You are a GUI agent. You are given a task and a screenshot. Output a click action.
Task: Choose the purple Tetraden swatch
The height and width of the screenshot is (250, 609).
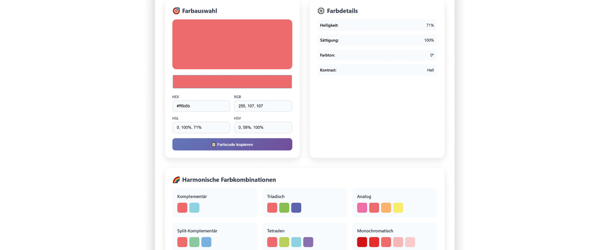(x=308, y=242)
